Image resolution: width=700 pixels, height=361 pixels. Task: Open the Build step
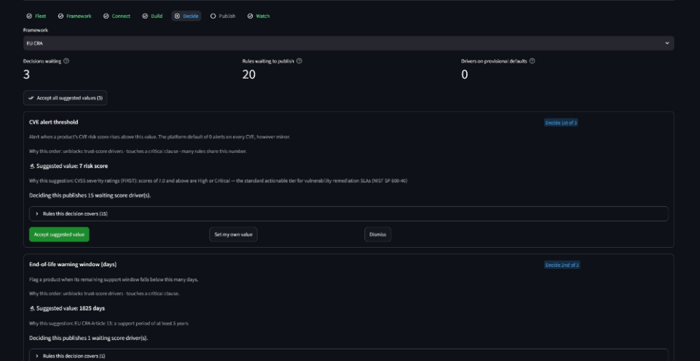pos(152,16)
